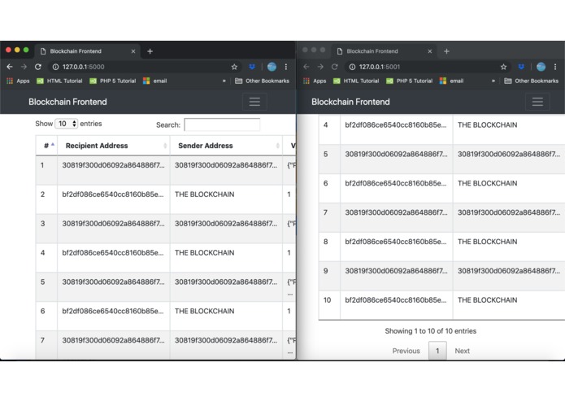565x402 pixels.
Task: Open the Apps shortcut in the right bookmarks bar
Action: [315, 81]
